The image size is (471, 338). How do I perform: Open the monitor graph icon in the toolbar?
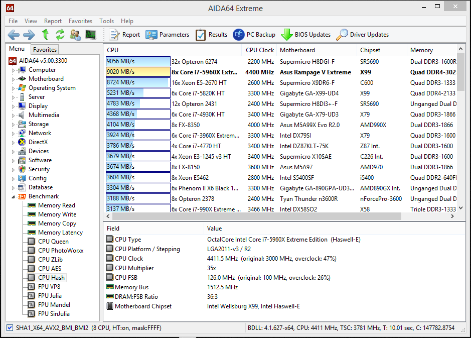(x=91, y=35)
